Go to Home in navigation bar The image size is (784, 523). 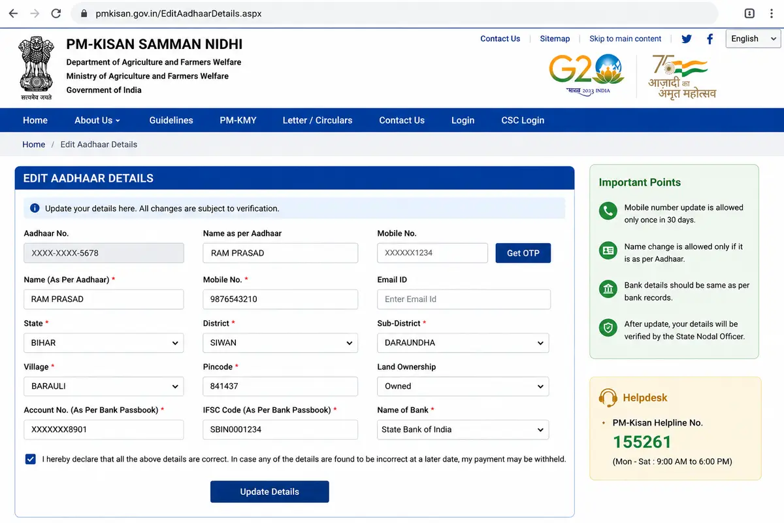[x=35, y=120]
